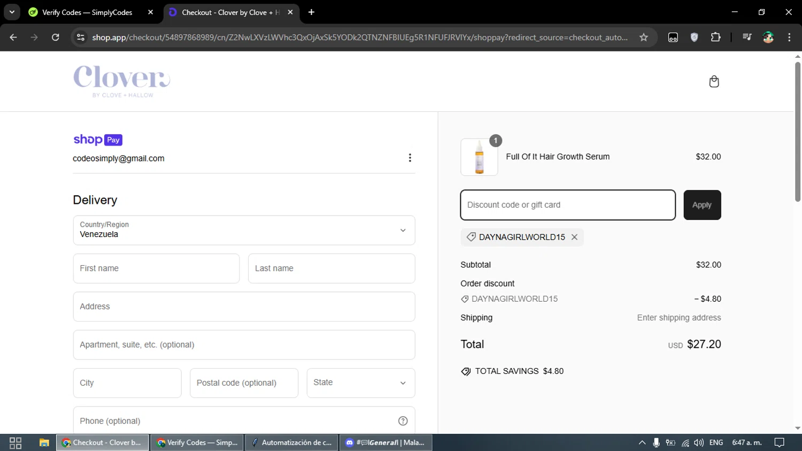The image size is (802, 451).
Task: Click the Clover by Clove + Hallow logo
Action: 122,81
